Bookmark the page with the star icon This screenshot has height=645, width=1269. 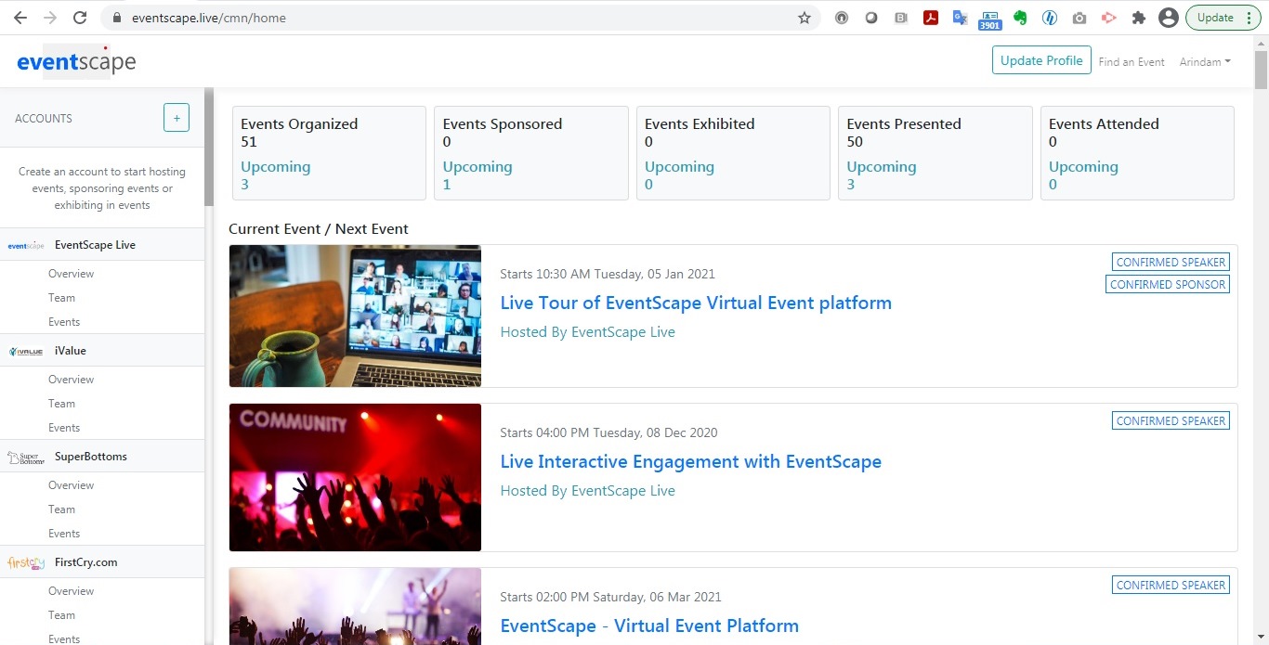[x=805, y=17]
